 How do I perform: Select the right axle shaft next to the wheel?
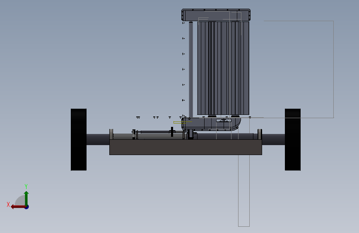pyautogui.click(x=273, y=139)
